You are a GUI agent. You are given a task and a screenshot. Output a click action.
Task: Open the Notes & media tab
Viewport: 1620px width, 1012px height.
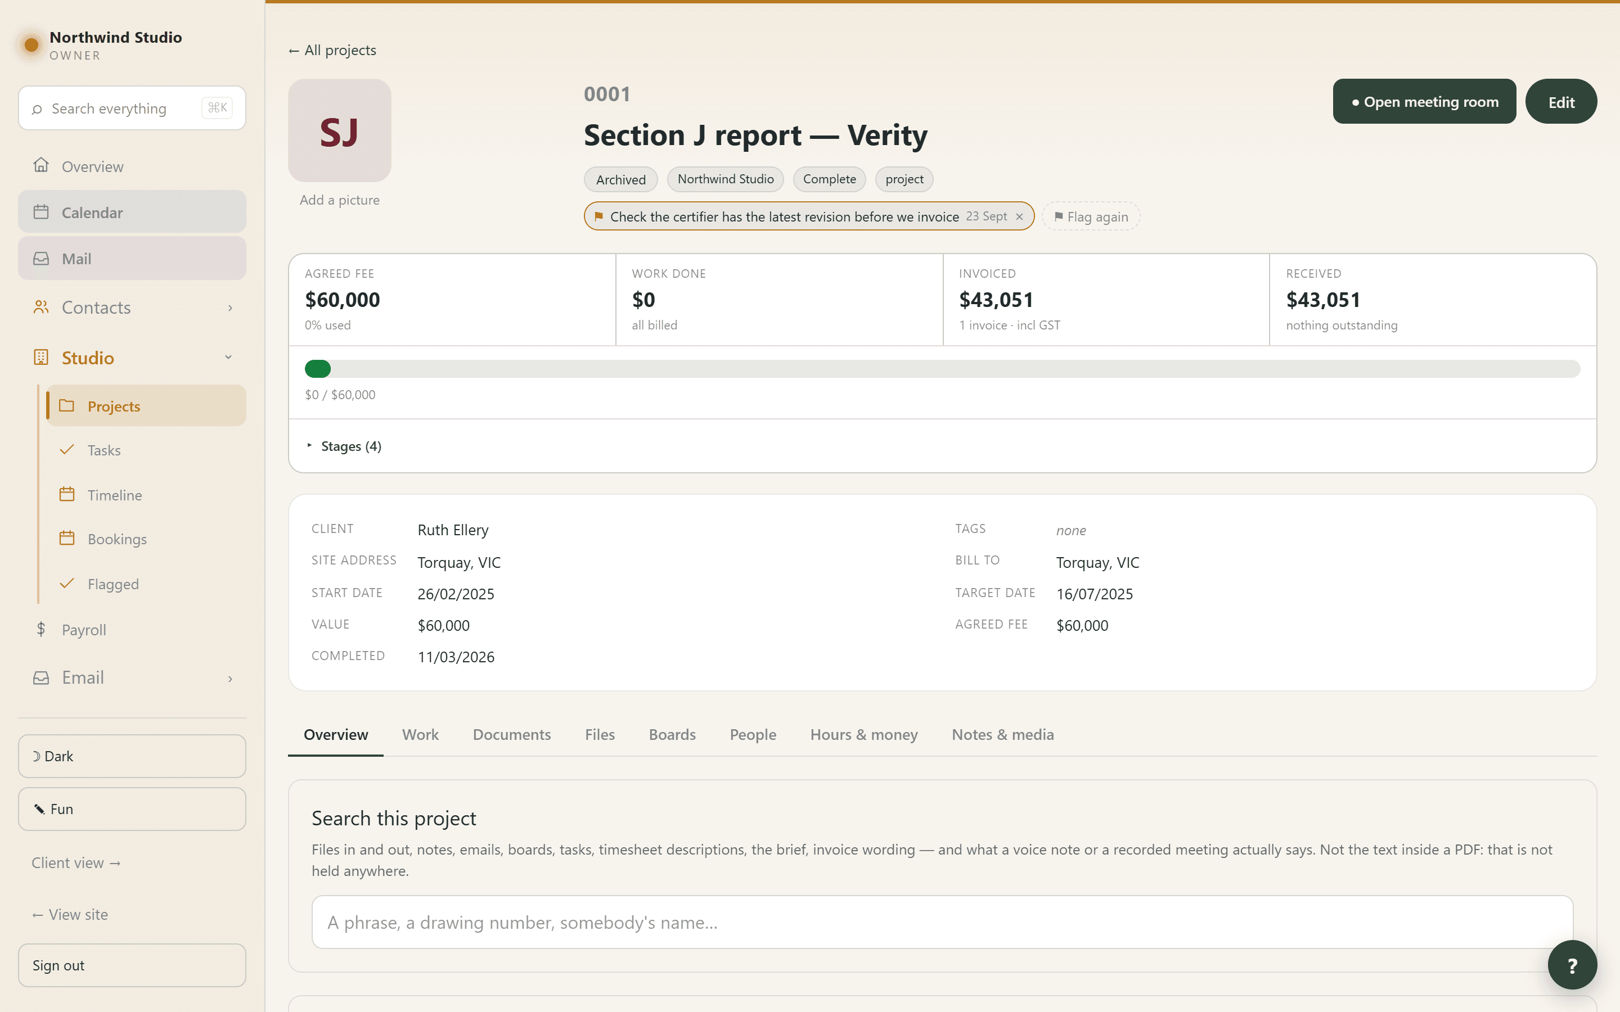click(x=1003, y=734)
